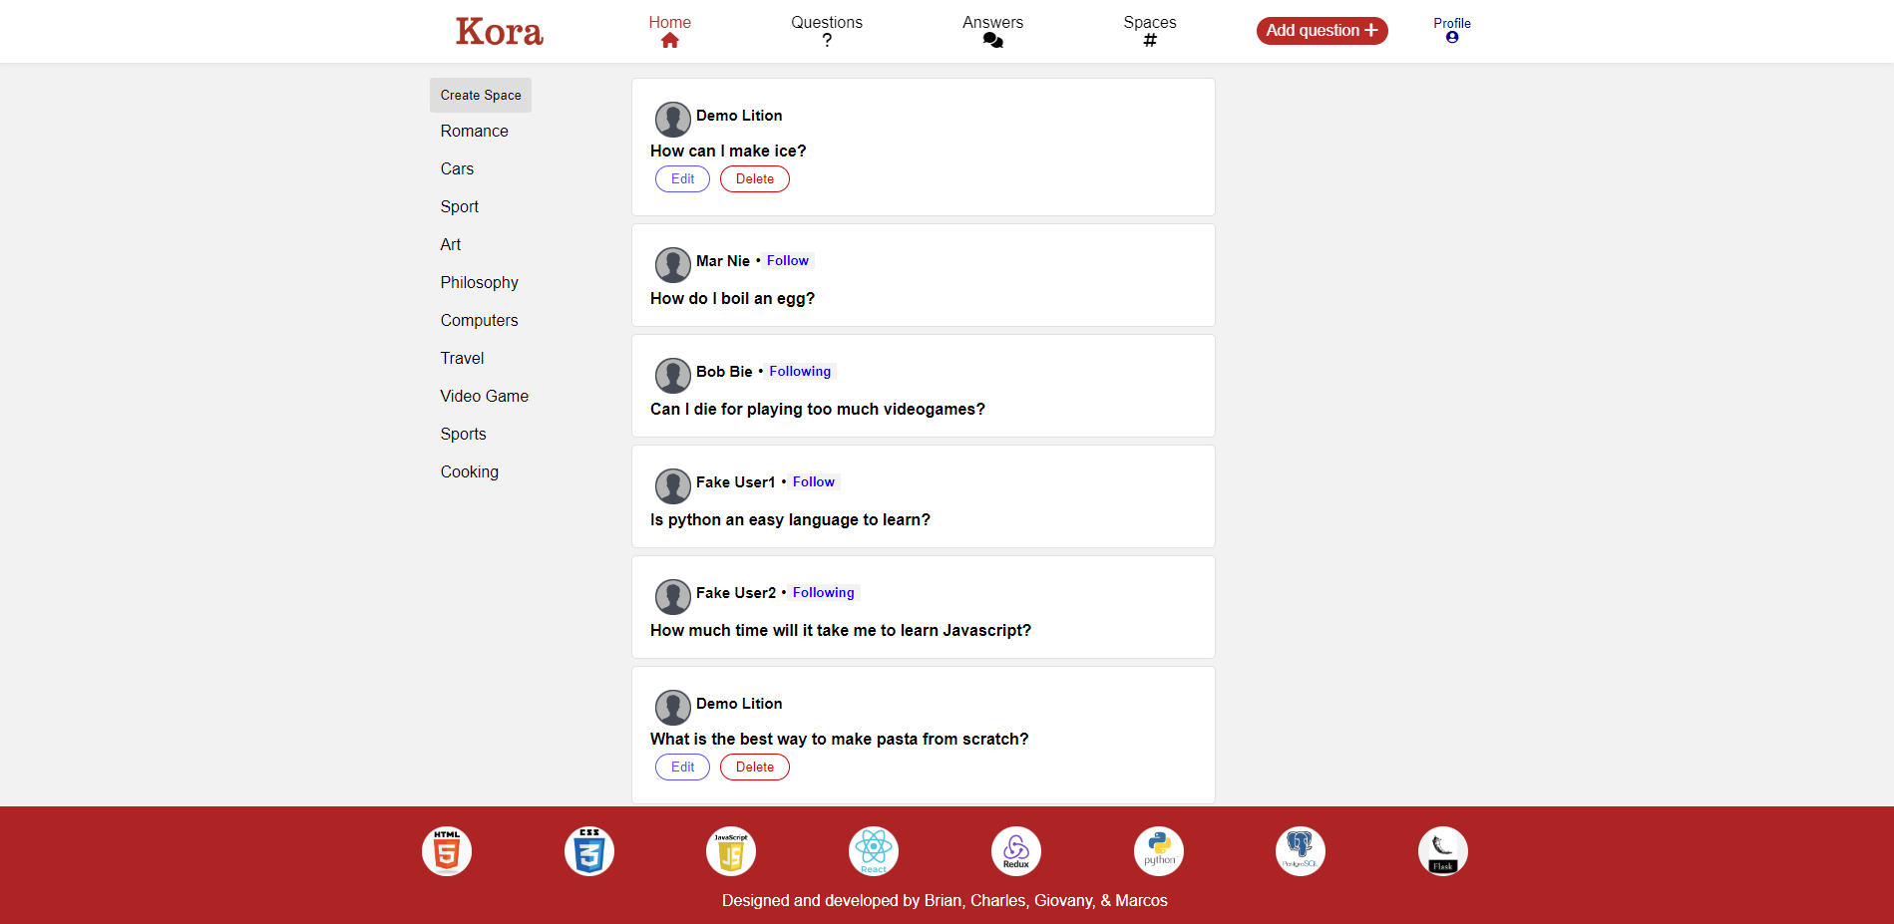Unfollow Bob Bie via Following toggle

(799, 372)
